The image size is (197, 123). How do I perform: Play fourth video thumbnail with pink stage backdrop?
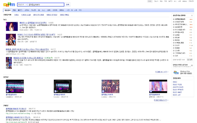coord(158,86)
